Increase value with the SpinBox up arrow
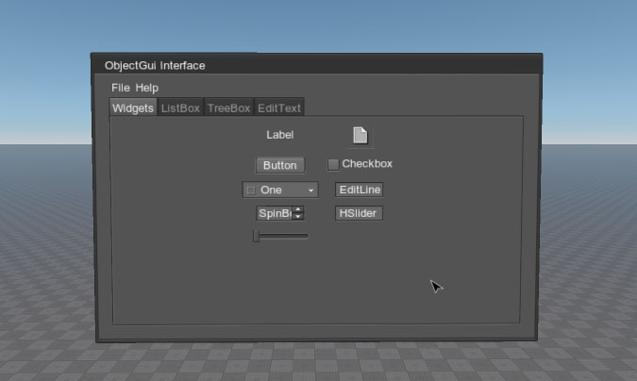The image size is (637, 381). (x=299, y=210)
